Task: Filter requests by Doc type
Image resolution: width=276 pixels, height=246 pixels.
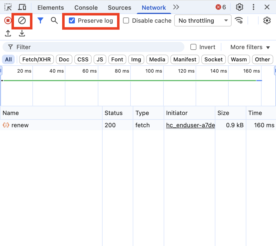Action: tap(64, 59)
